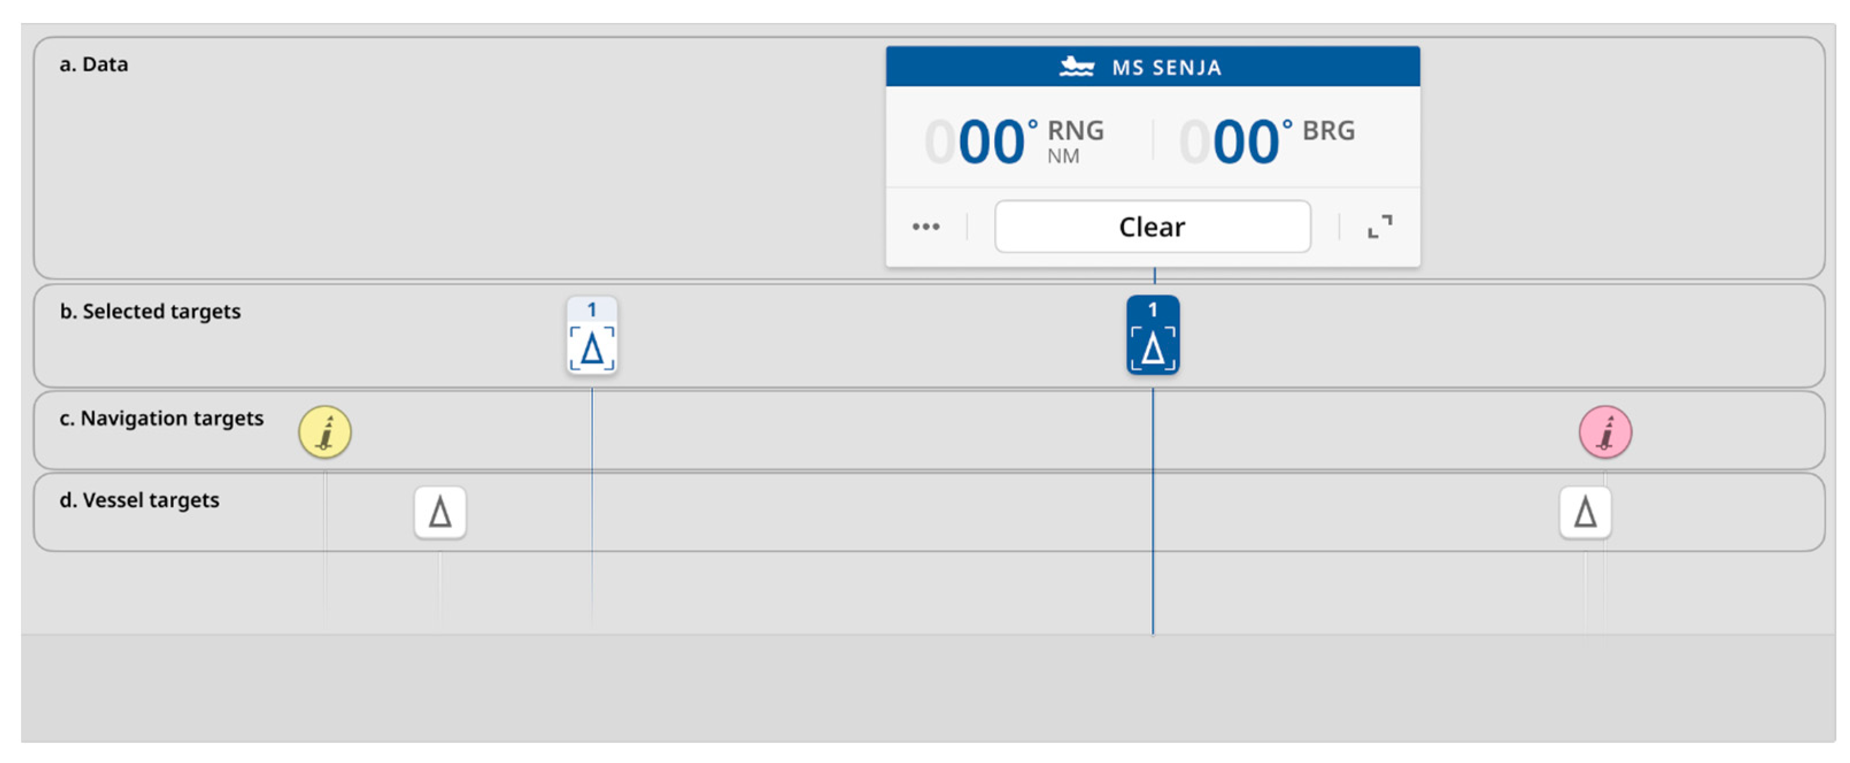Click the pink navigation buoy target
Viewport: 1850px width, 763px height.
1605,433
